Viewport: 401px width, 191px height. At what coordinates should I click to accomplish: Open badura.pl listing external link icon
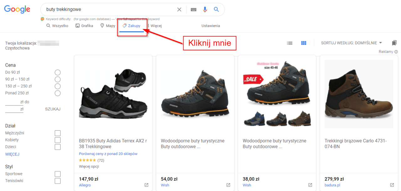click(392, 185)
